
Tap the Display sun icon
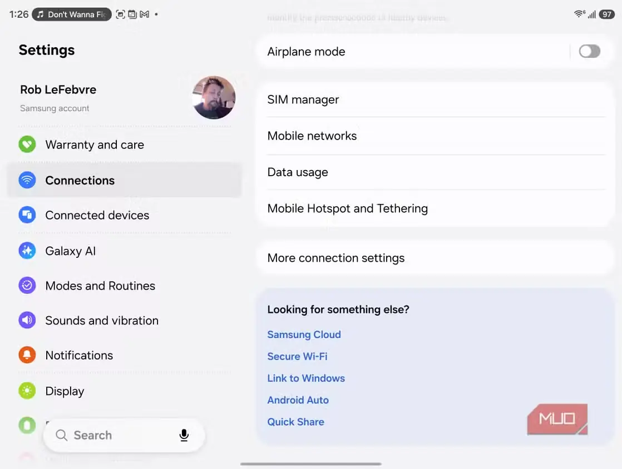(27, 391)
